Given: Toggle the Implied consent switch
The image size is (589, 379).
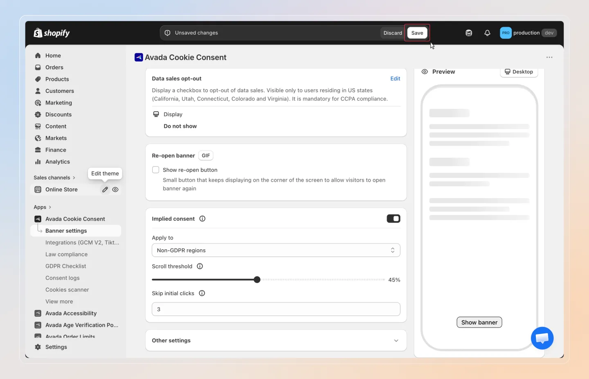Looking at the screenshot, I should tap(393, 219).
